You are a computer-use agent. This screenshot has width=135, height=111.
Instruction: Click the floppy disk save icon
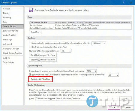(x=31, y=10)
